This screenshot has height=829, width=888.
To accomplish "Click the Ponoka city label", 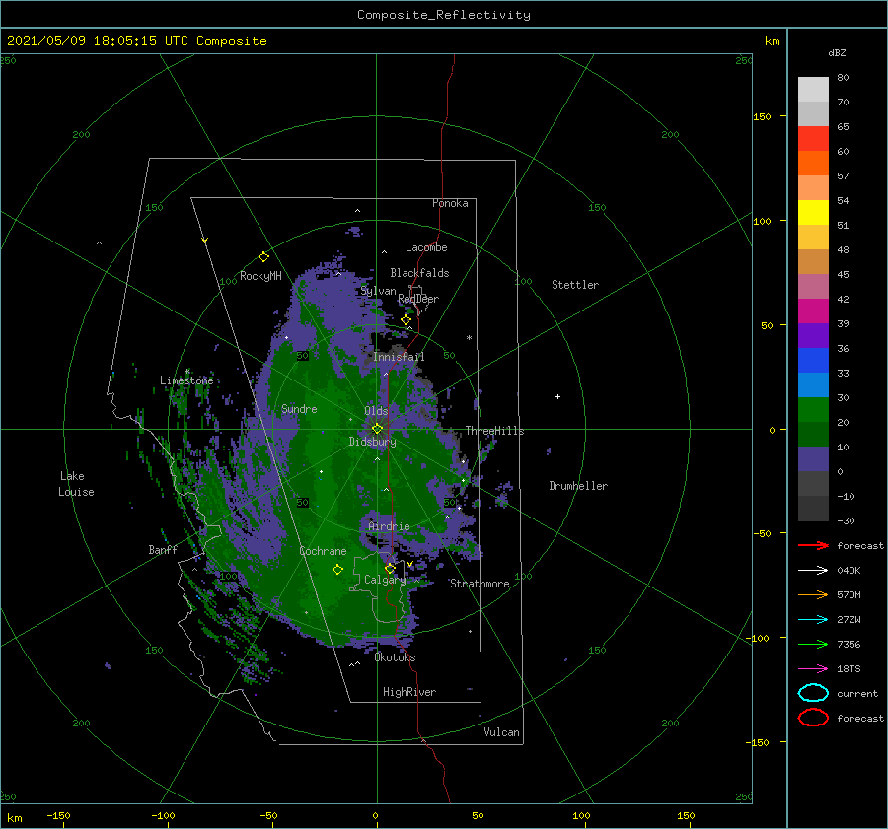I will 450,203.
